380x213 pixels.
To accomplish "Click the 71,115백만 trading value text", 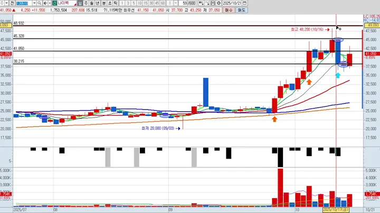I will (x=113, y=10).
